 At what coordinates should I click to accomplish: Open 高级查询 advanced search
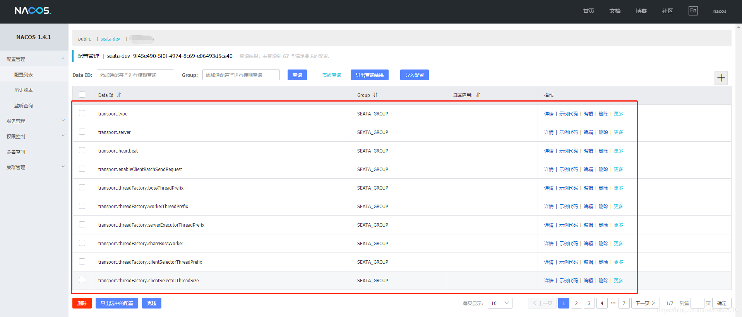click(332, 75)
